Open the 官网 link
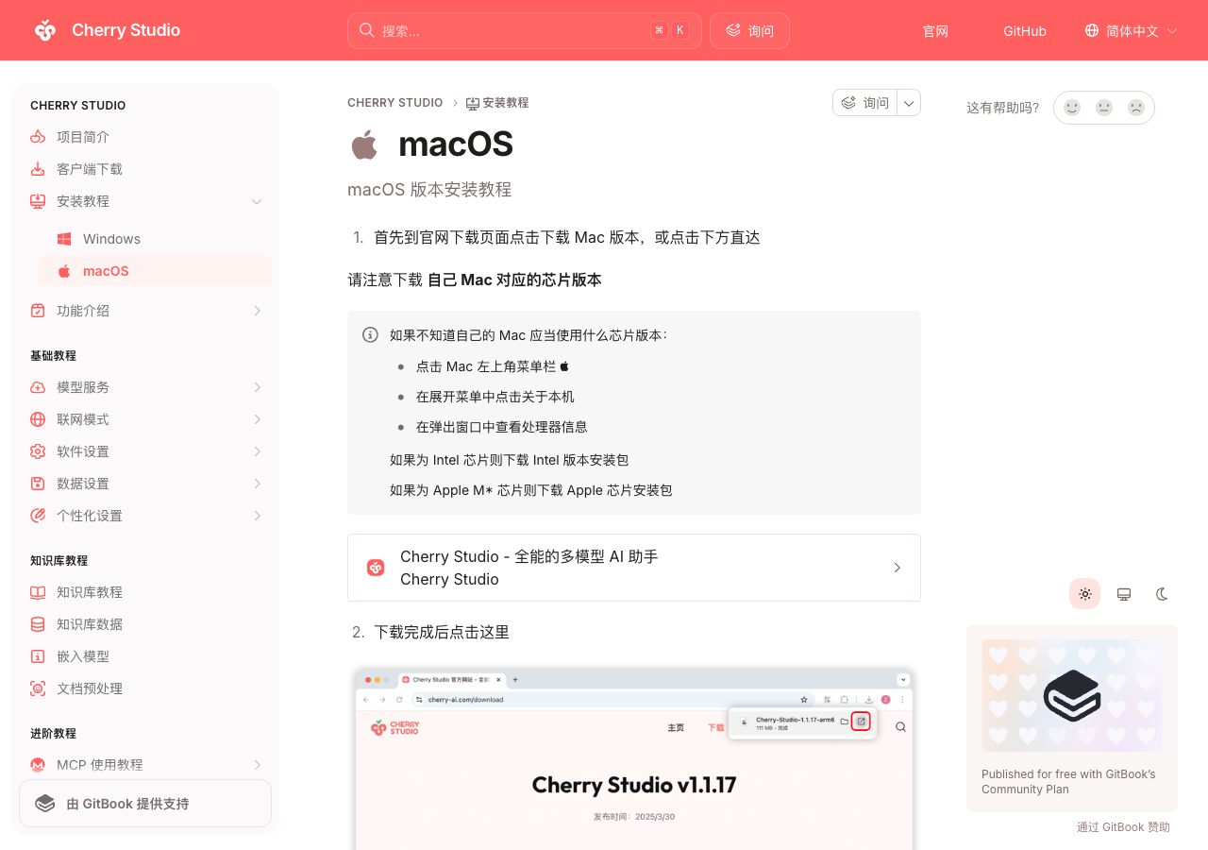1208x850 pixels. coord(935,30)
